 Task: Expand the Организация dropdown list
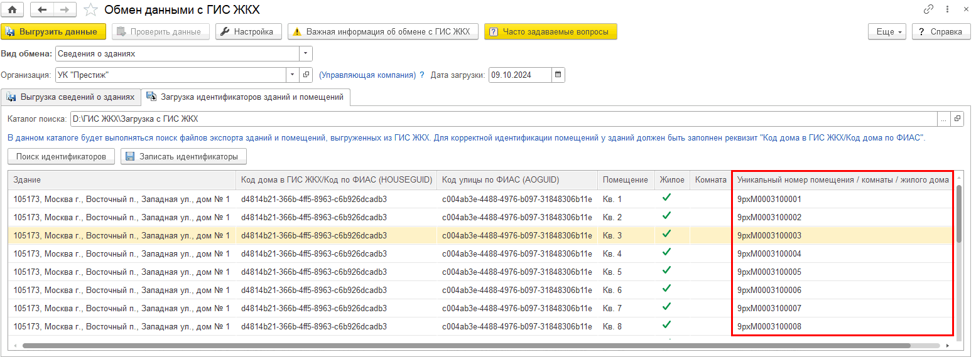(293, 75)
